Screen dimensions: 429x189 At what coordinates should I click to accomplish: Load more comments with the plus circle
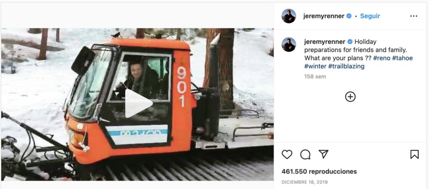click(350, 97)
